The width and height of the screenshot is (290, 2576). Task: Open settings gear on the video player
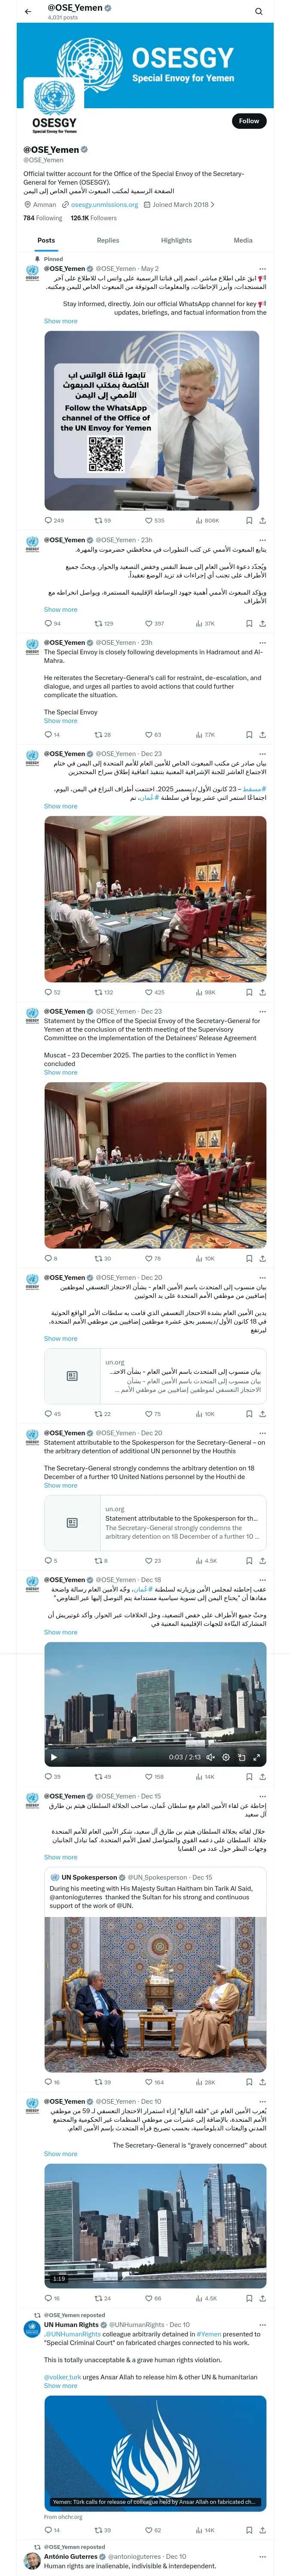(x=226, y=1756)
